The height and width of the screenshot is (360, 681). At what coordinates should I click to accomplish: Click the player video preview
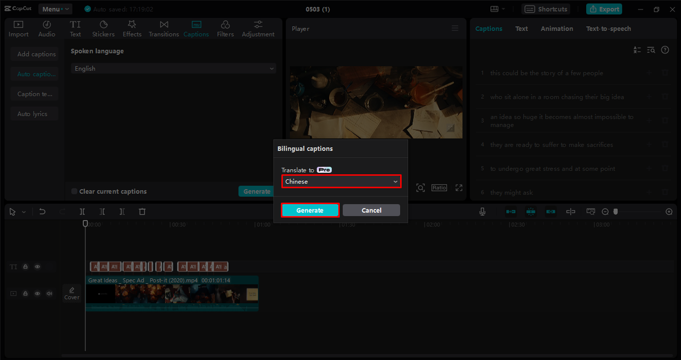tap(376, 102)
